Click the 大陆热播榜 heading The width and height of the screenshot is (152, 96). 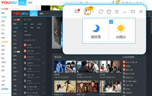128,57
